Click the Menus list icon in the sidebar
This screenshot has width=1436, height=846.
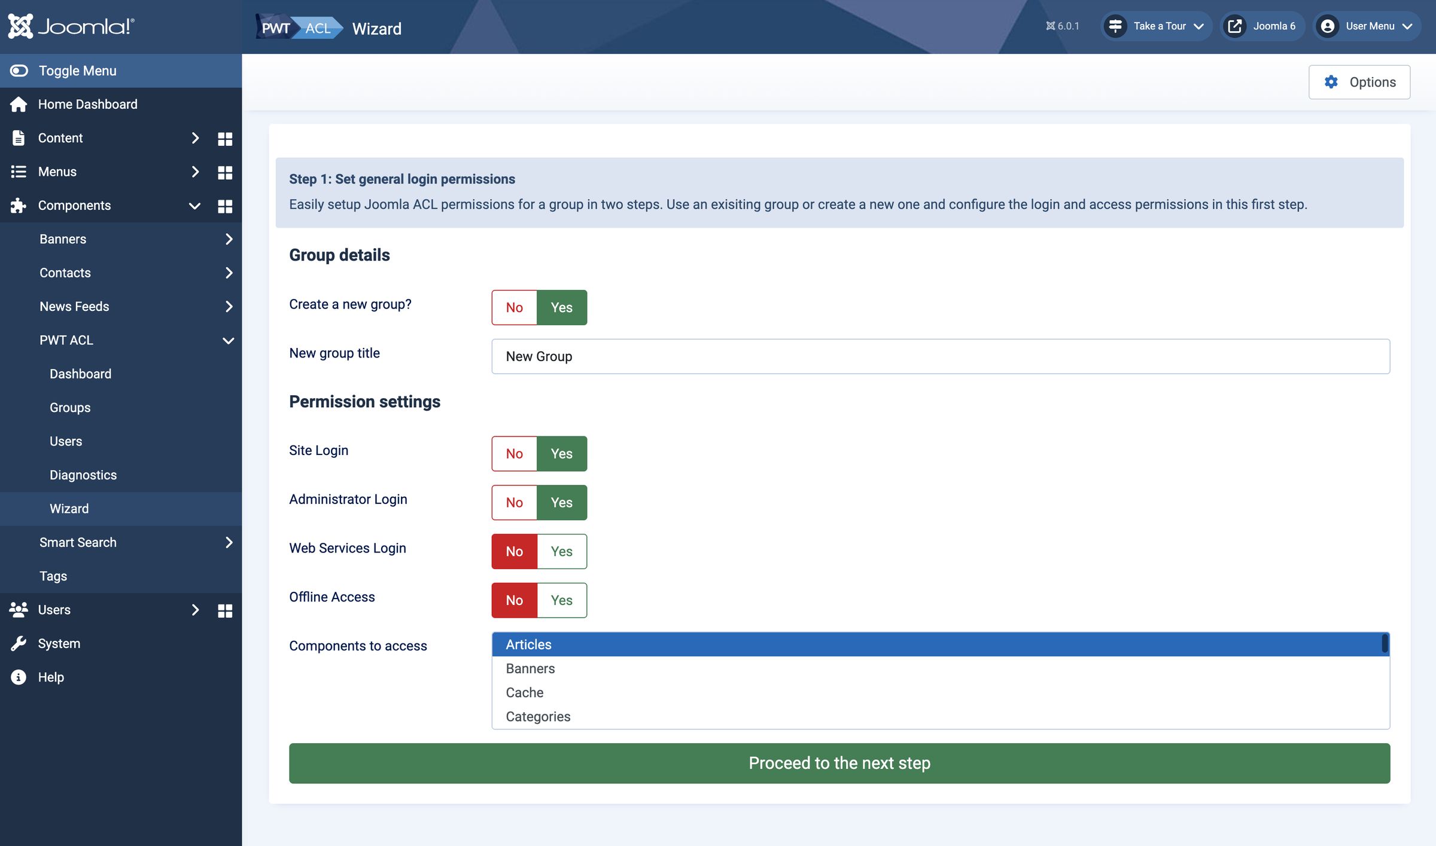19,172
